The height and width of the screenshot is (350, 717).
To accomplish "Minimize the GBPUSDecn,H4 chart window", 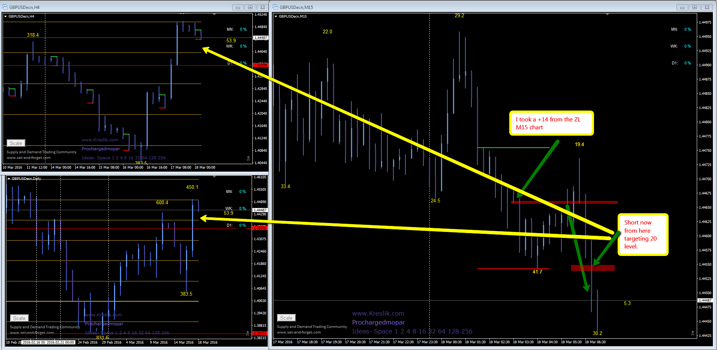I will 238,7.
